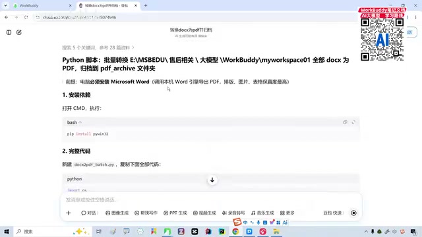Click the stop generation button
The width and height of the screenshot is (422, 237).
click(353, 213)
